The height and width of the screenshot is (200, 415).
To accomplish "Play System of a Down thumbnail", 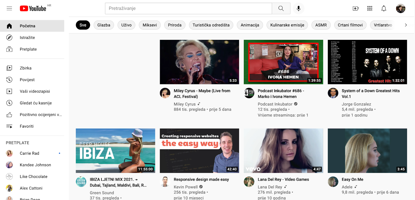I will [x=367, y=62].
